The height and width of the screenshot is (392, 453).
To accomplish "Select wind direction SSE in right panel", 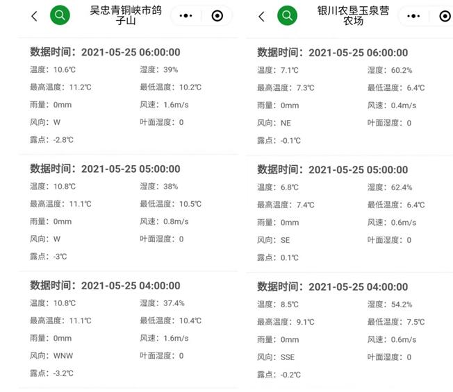I will pyautogui.click(x=288, y=357).
